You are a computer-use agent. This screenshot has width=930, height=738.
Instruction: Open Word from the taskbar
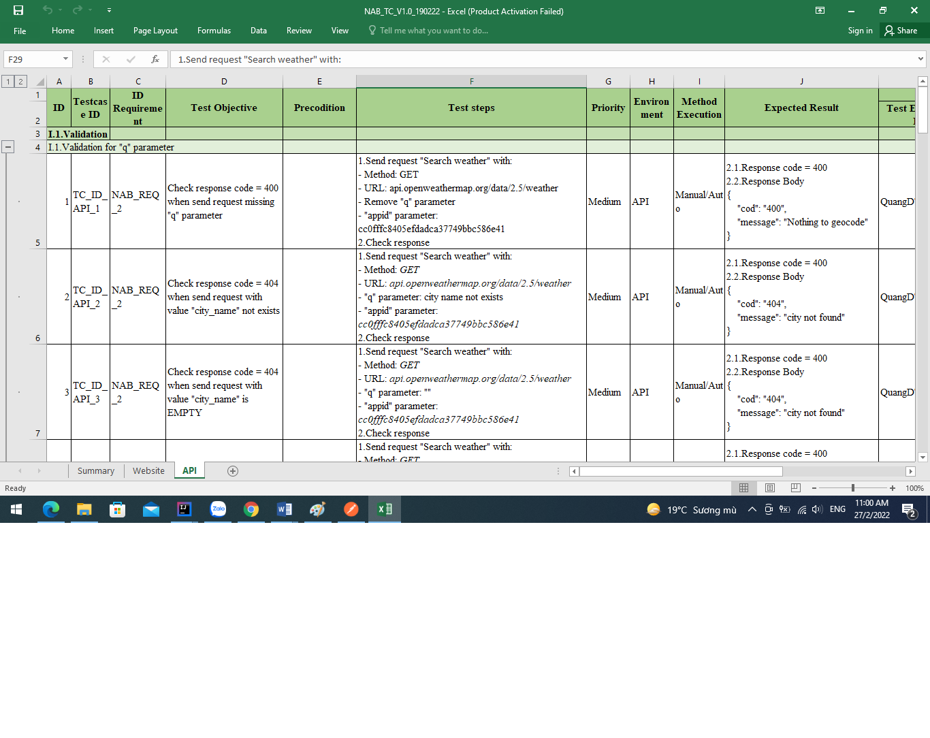[285, 509]
